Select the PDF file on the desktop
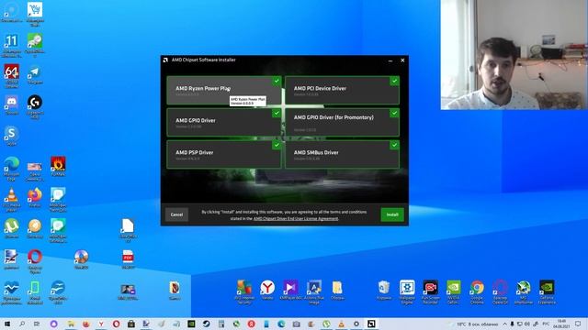 click(x=128, y=259)
